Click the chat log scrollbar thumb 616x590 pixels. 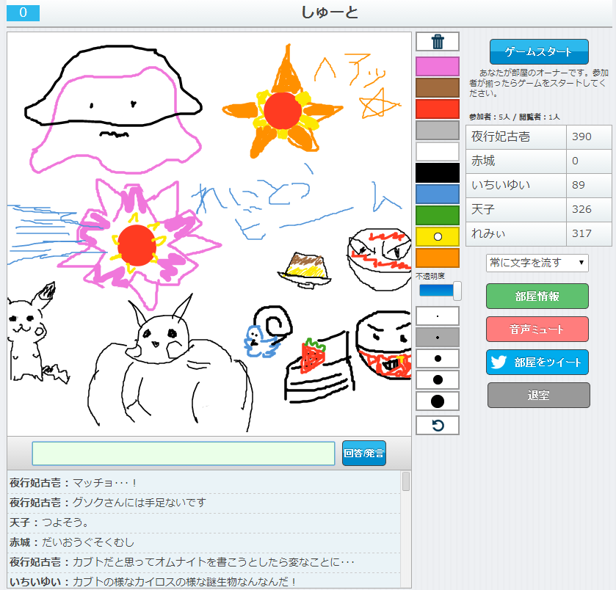coord(406,481)
